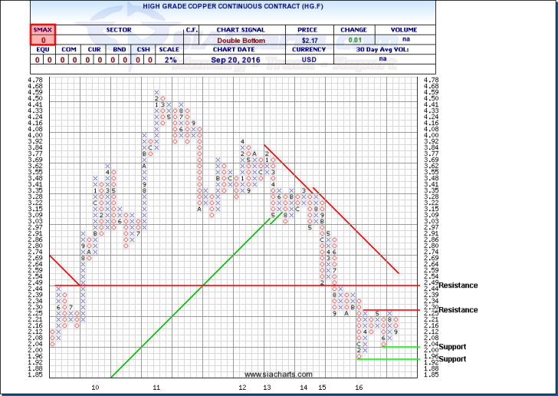Click the upper Resistance label at 2.44
558x396 pixels.
coord(460,285)
